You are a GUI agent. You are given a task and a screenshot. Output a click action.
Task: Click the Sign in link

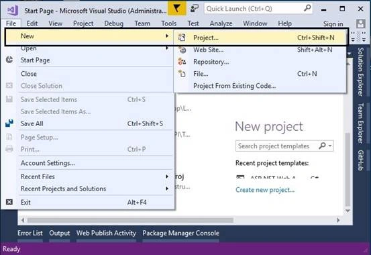point(333,24)
